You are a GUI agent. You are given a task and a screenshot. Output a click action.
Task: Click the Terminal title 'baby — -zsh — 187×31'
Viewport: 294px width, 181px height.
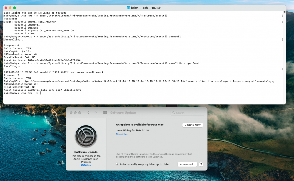146,8
